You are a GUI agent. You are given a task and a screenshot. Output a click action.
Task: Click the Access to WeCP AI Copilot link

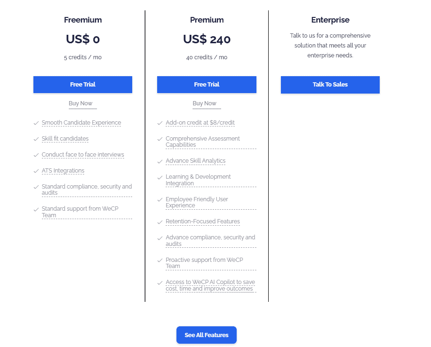click(x=210, y=285)
